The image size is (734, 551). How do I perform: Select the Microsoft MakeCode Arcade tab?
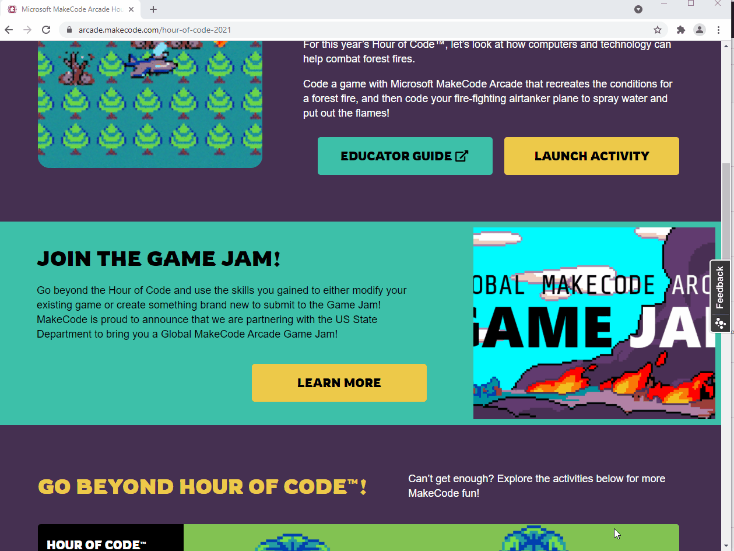point(72,9)
